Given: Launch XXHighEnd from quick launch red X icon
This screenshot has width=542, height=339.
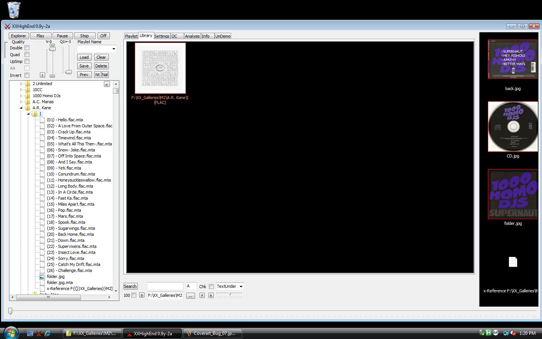Looking at the screenshot, I should pyautogui.click(x=39, y=333).
